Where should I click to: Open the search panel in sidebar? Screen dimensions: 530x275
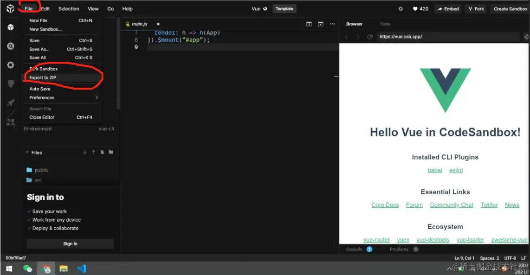click(x=11, y=46)
